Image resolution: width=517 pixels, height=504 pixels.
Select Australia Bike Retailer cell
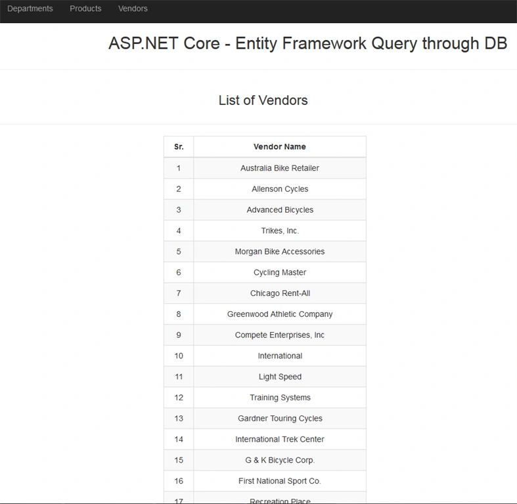(x=280, y=168)
